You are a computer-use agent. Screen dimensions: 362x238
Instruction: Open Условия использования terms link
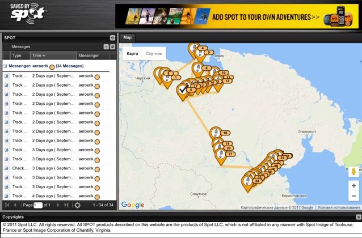pos(339,207)
